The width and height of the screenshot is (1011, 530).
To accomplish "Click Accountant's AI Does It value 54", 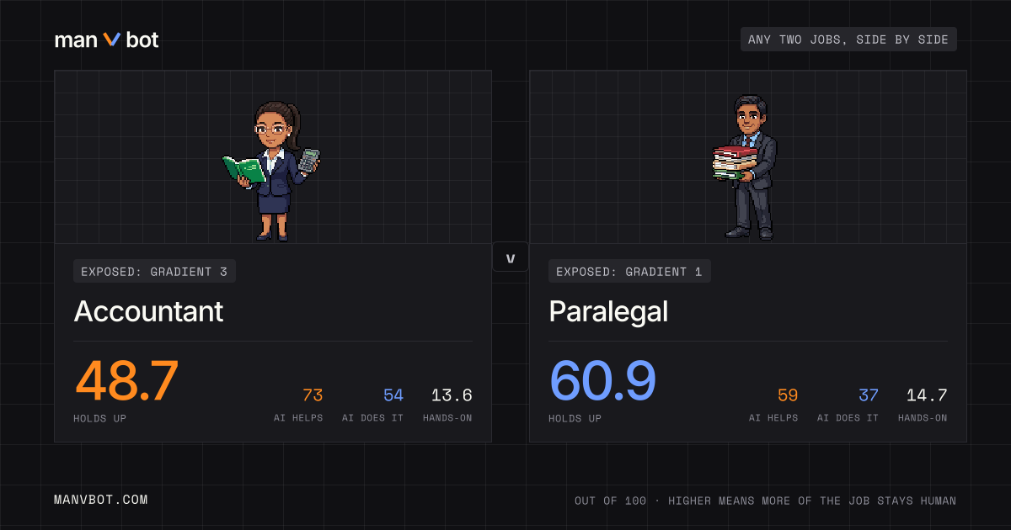I will click(393, 395).
